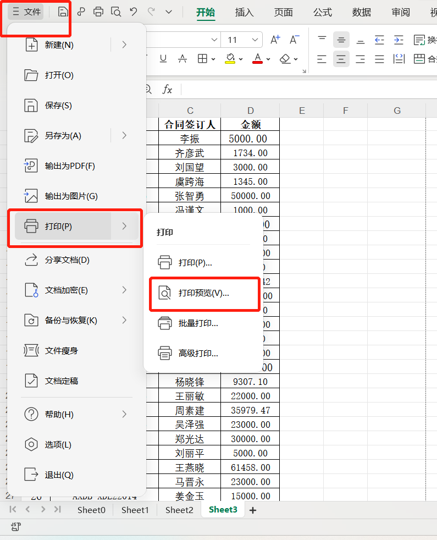Choose 退出(Q) in the file menu
This screenshot has height=540, width=437.
click(x=76, y=475)
